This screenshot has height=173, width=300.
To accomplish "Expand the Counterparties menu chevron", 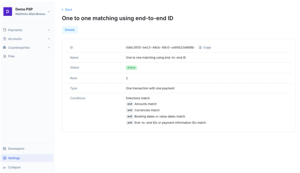I will [x=49, y=48].
